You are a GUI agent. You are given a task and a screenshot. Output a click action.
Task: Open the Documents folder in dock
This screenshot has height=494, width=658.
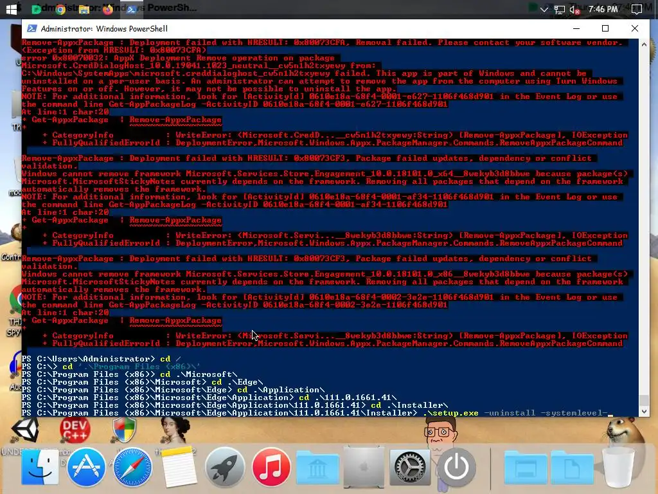571,467
